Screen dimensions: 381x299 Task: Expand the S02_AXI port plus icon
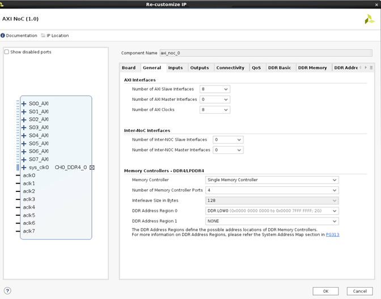click(24, 119)
